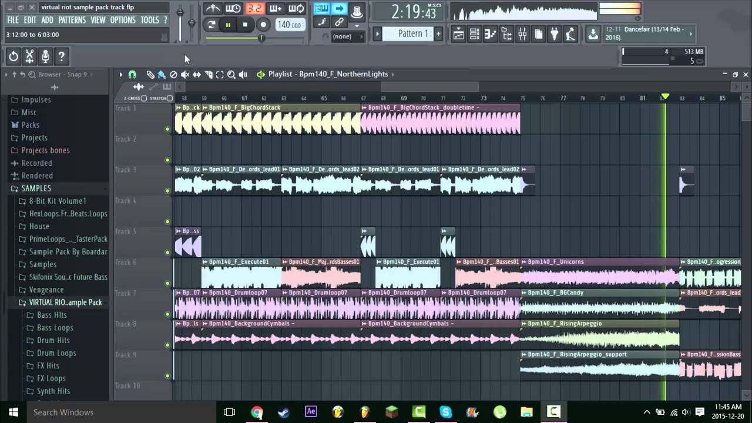Click the metronome icon
This screenshot has height=423, width=752.
click(213, 8)
